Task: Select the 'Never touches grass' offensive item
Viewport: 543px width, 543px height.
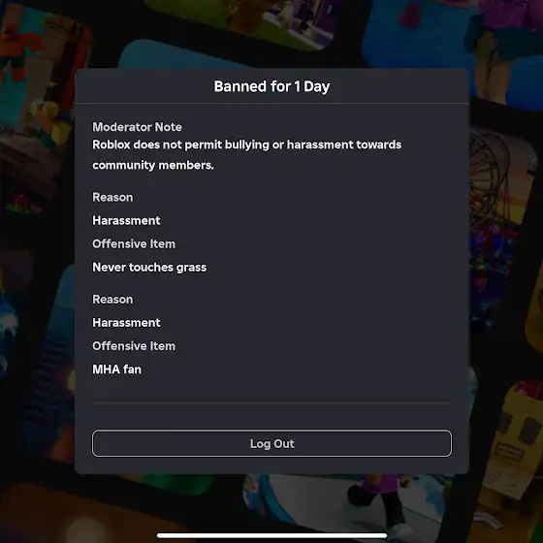Action: tap(149, 268)
